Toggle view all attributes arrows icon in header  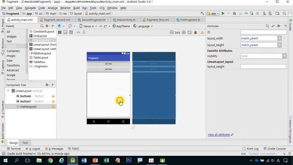coord(273,26)
